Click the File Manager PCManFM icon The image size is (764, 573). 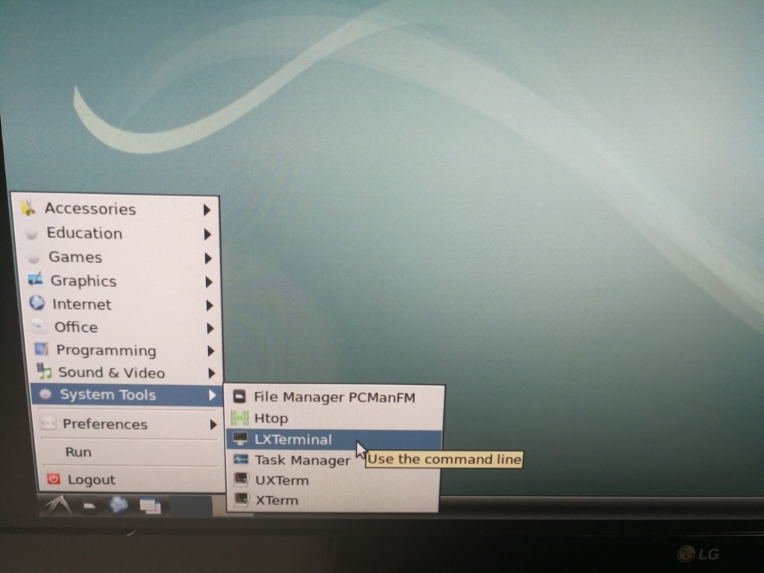pyautogui.click(x=239, y=397)
